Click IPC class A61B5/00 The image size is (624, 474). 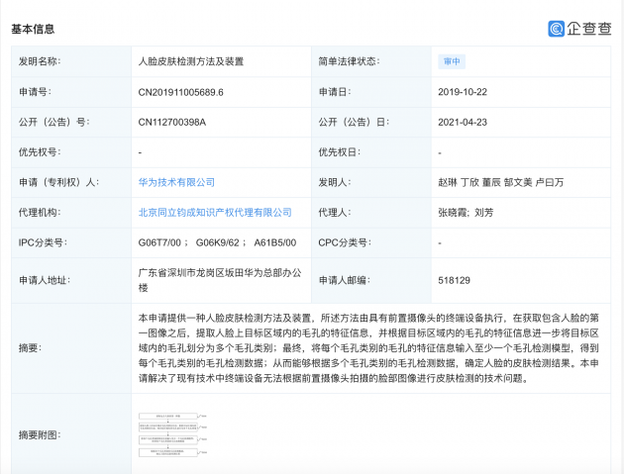pyautogui.click(x=275, y=243)
